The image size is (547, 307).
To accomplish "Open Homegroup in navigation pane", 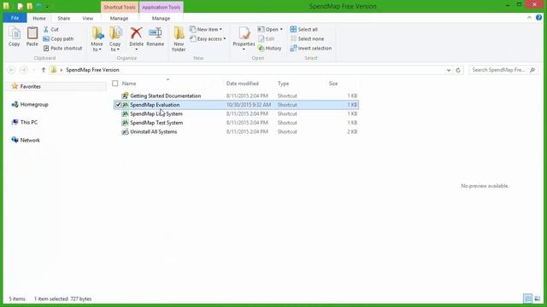I will [x=34, y=104].
